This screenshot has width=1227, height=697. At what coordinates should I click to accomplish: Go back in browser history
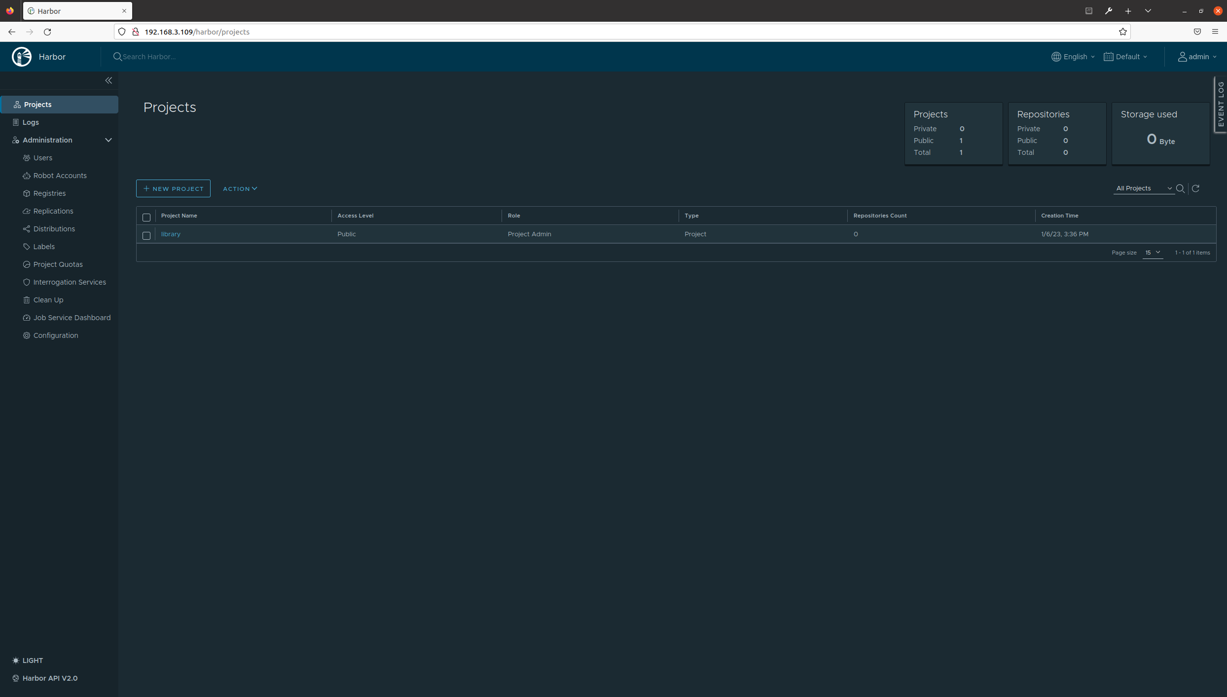(12, 32)
